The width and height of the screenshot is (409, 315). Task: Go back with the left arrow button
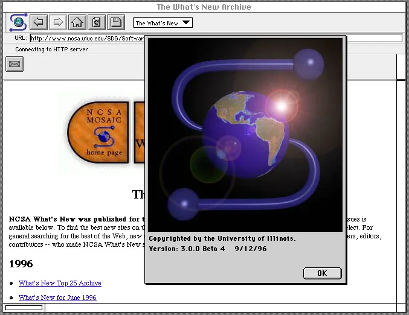tap(39, 22)
